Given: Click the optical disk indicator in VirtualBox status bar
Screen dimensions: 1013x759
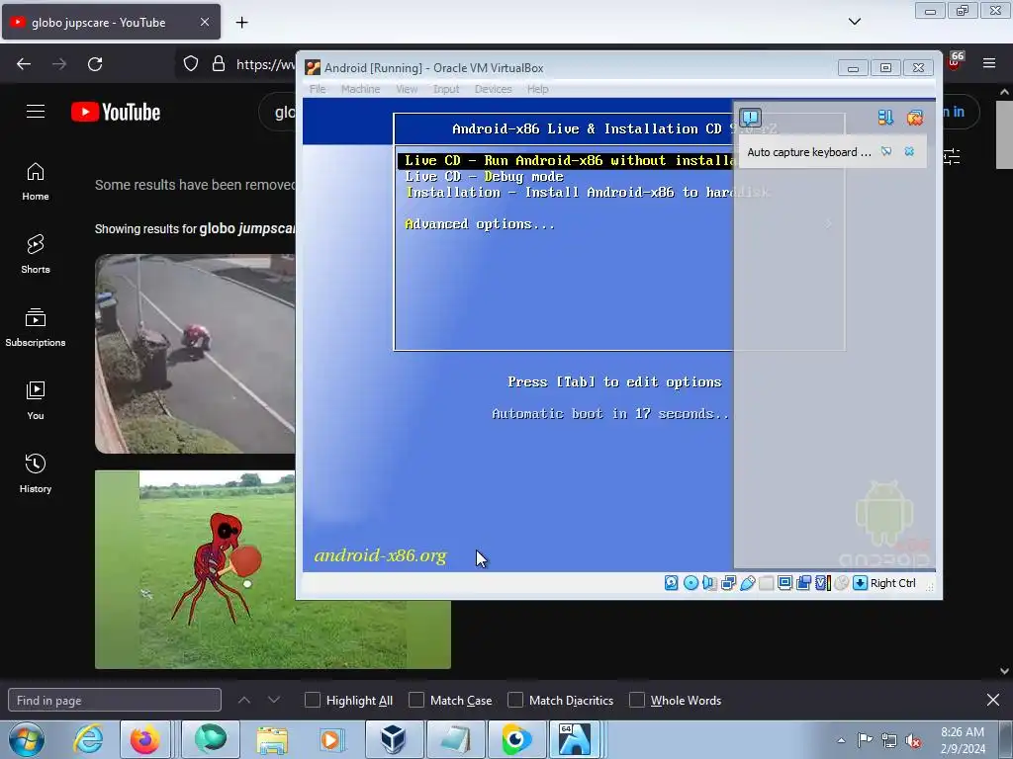Looking at the screenshot, I should (691, 583).
